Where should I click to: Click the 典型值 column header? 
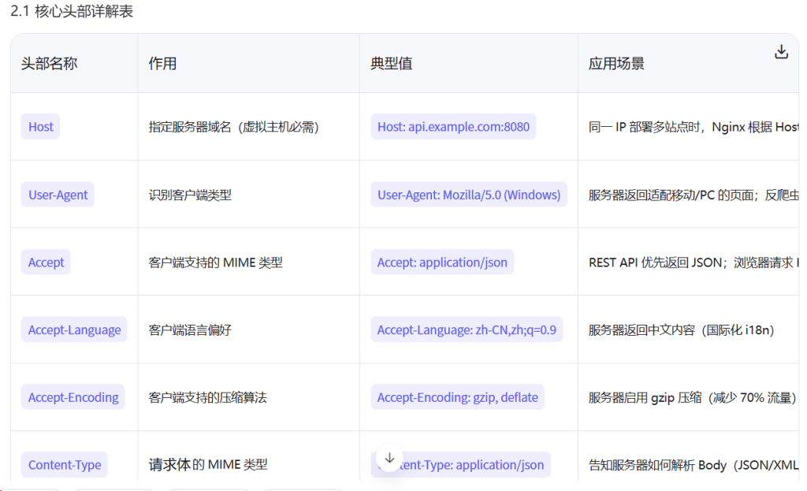391,64
